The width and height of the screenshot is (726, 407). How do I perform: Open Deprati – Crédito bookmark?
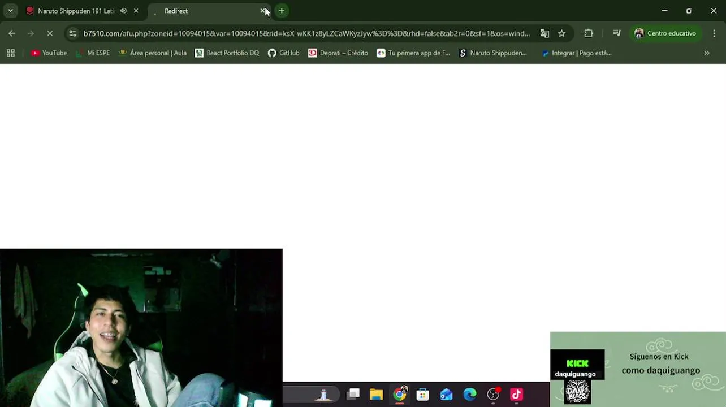click(338, 53)
